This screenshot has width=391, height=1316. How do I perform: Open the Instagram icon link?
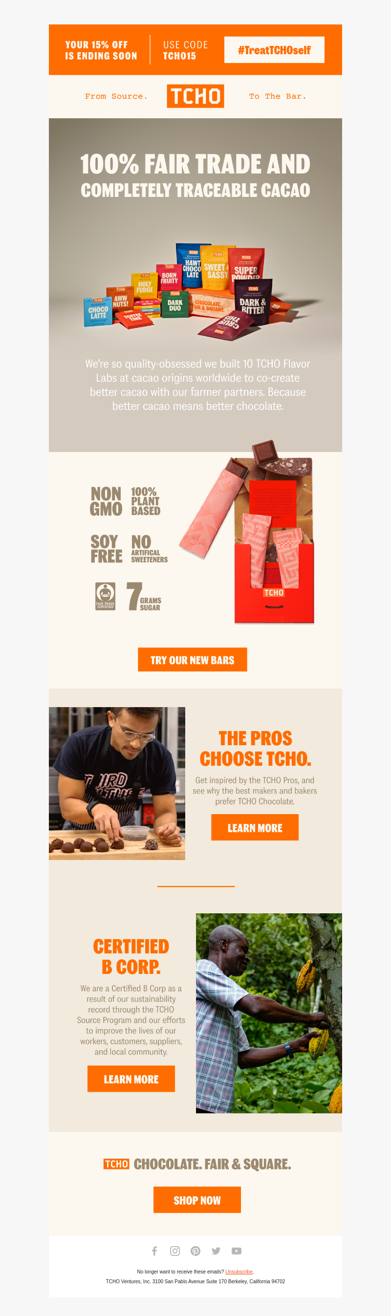pos(175,1251)
